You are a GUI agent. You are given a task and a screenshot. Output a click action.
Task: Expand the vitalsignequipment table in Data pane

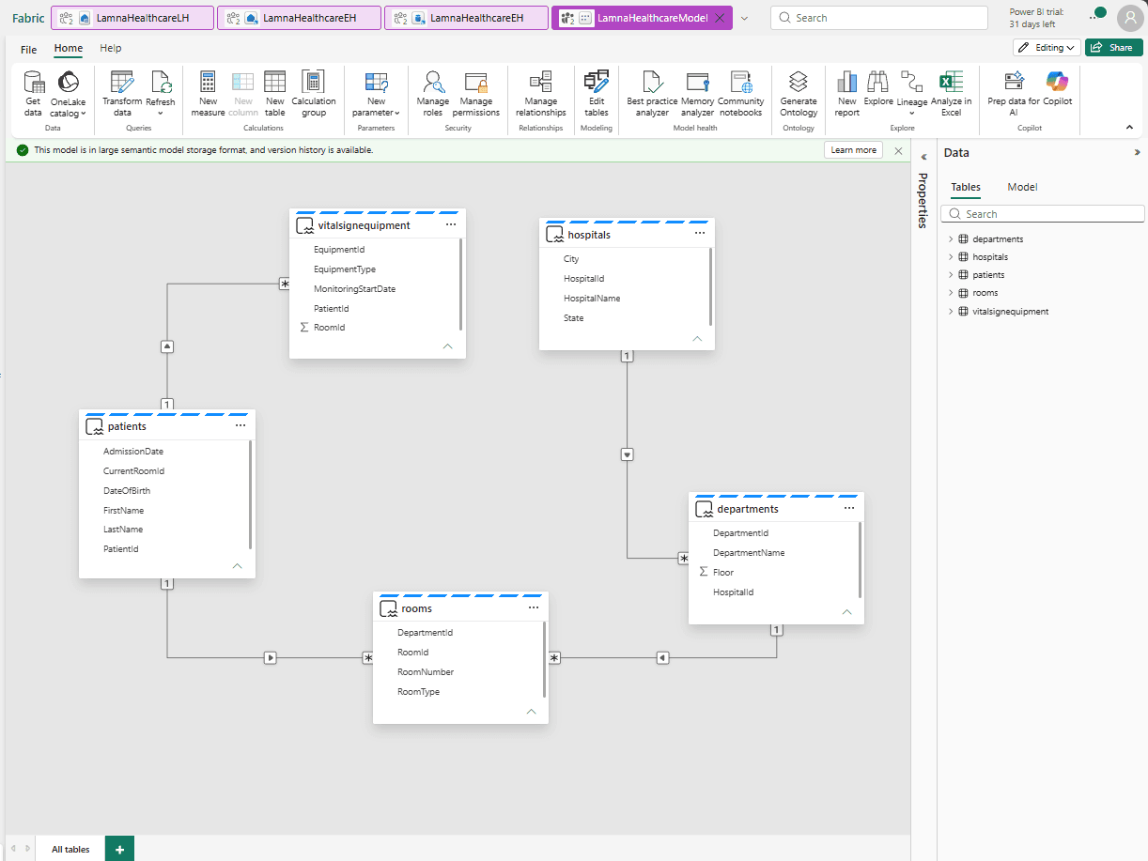(951, 311)
